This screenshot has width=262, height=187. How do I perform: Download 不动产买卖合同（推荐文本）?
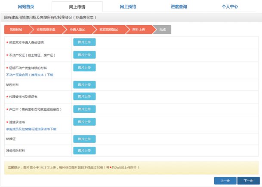point(30,75)
